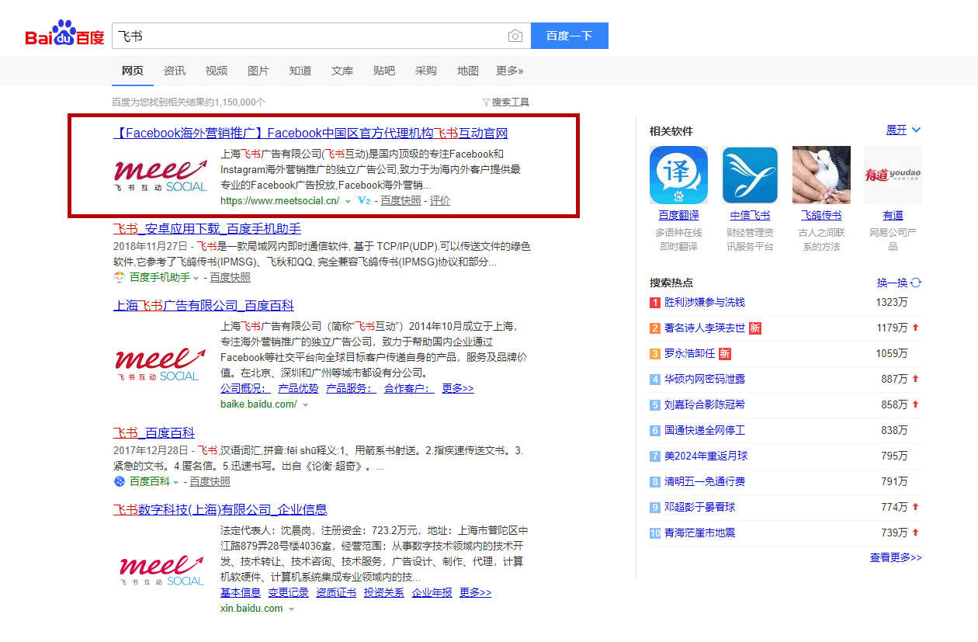This screenshot has width=978, height=642.
Task: Click the 搜索工具 filter icon
Action: tap(486, 102)
